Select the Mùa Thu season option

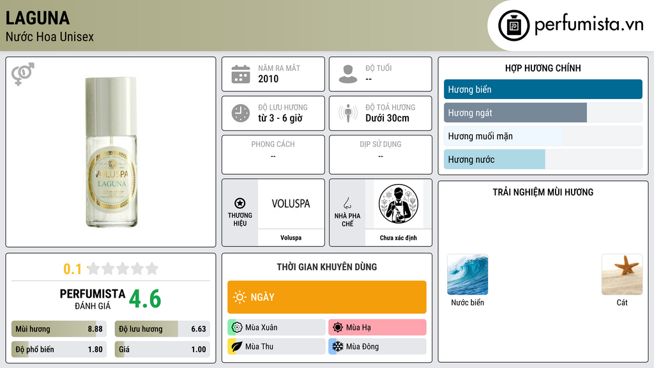pyautogui.click(x=277, y=346)
